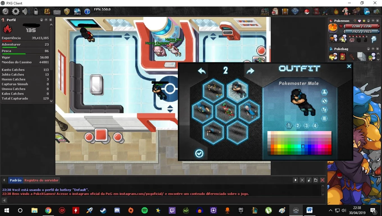Select color part 2 circle
The width and height of the screenshot is (382, 216).
298,125
